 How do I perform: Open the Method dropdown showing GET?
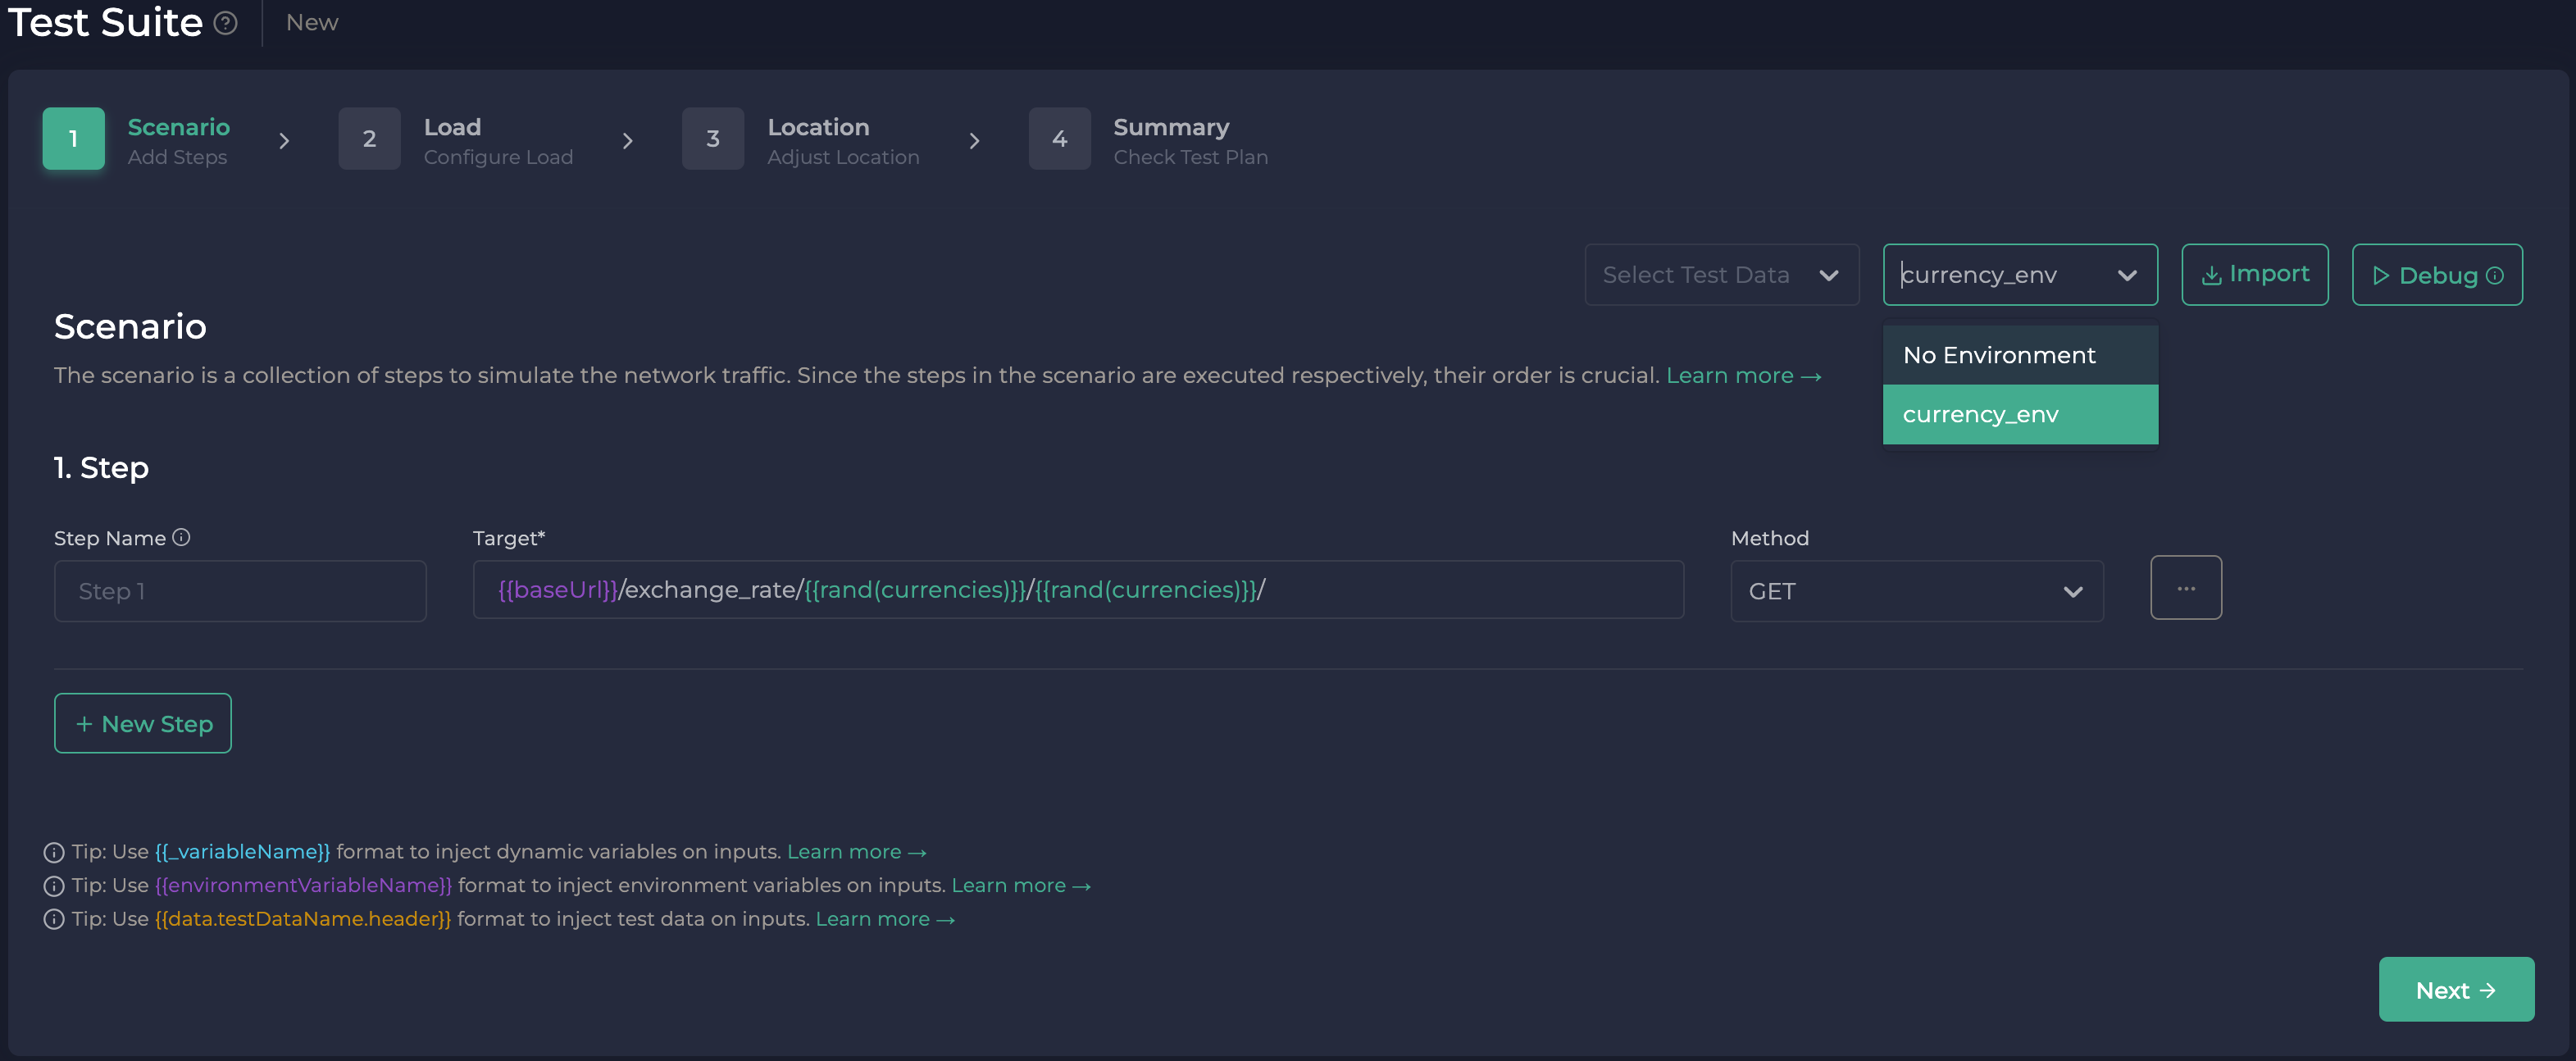pyautogui.click(x=1915, y=591)
